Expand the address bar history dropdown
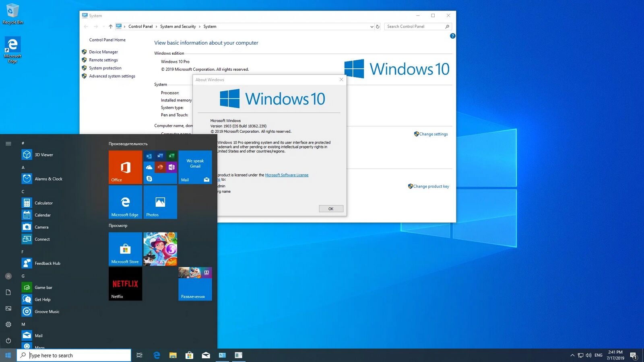Image resolution: width=644 pixels, height=362 pixels. (x=372, y=27)
